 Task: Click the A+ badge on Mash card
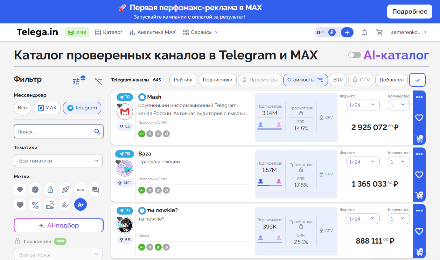tap(142, 133)
